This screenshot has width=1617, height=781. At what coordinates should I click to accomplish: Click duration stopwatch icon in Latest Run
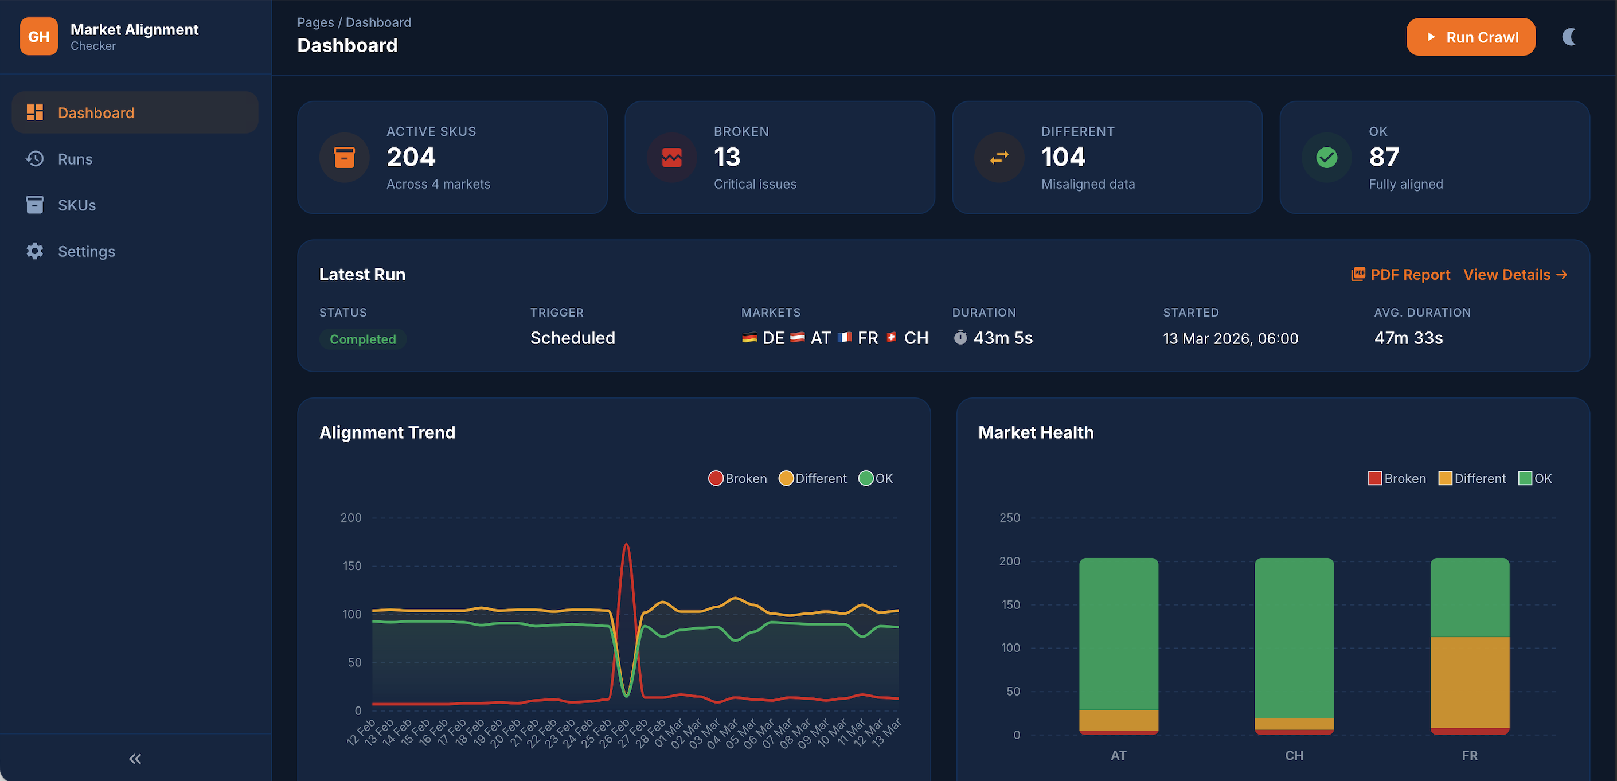[960, 338]
